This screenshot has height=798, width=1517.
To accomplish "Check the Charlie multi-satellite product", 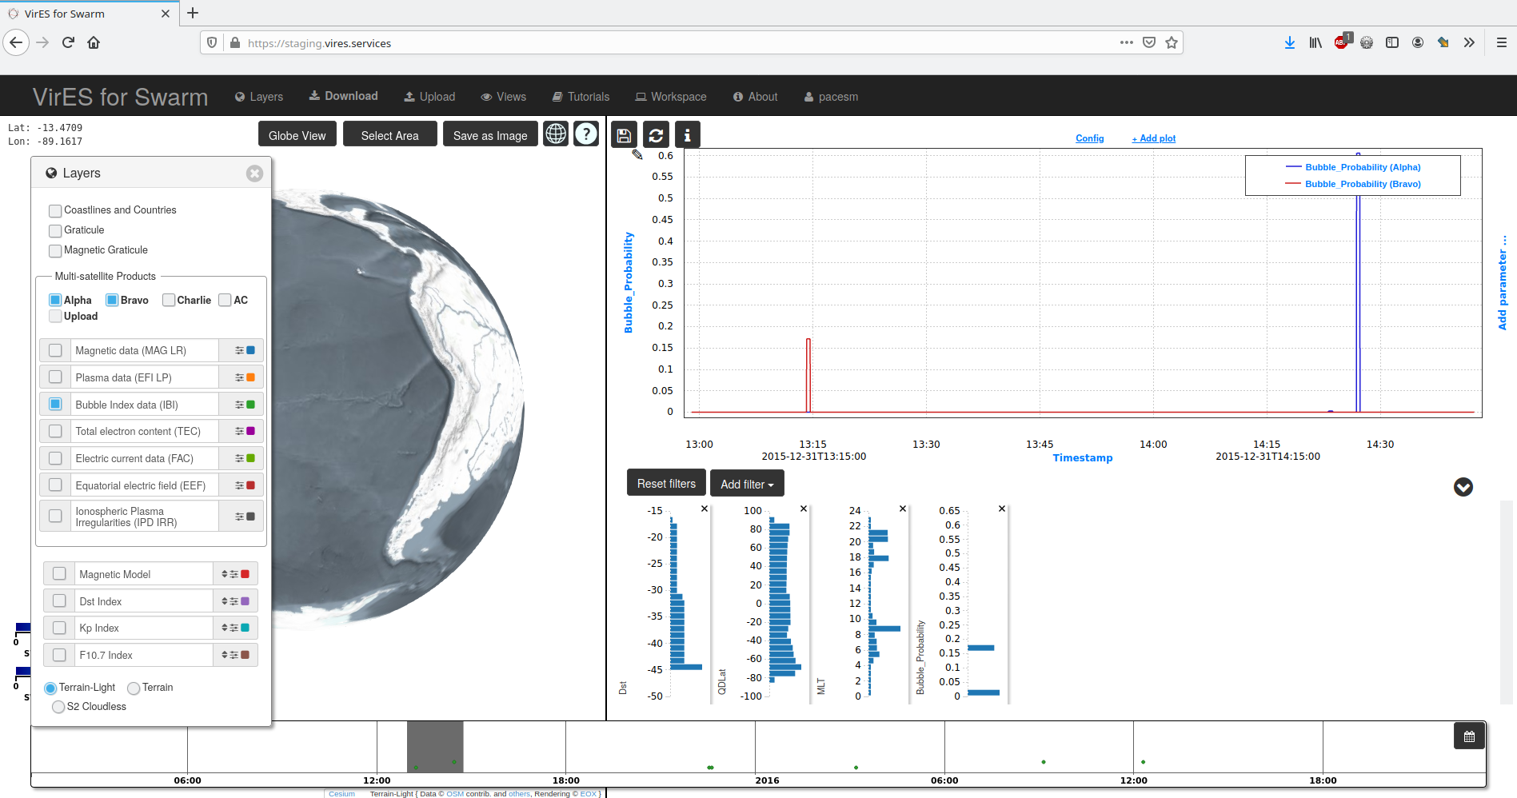I will point(168,300).
